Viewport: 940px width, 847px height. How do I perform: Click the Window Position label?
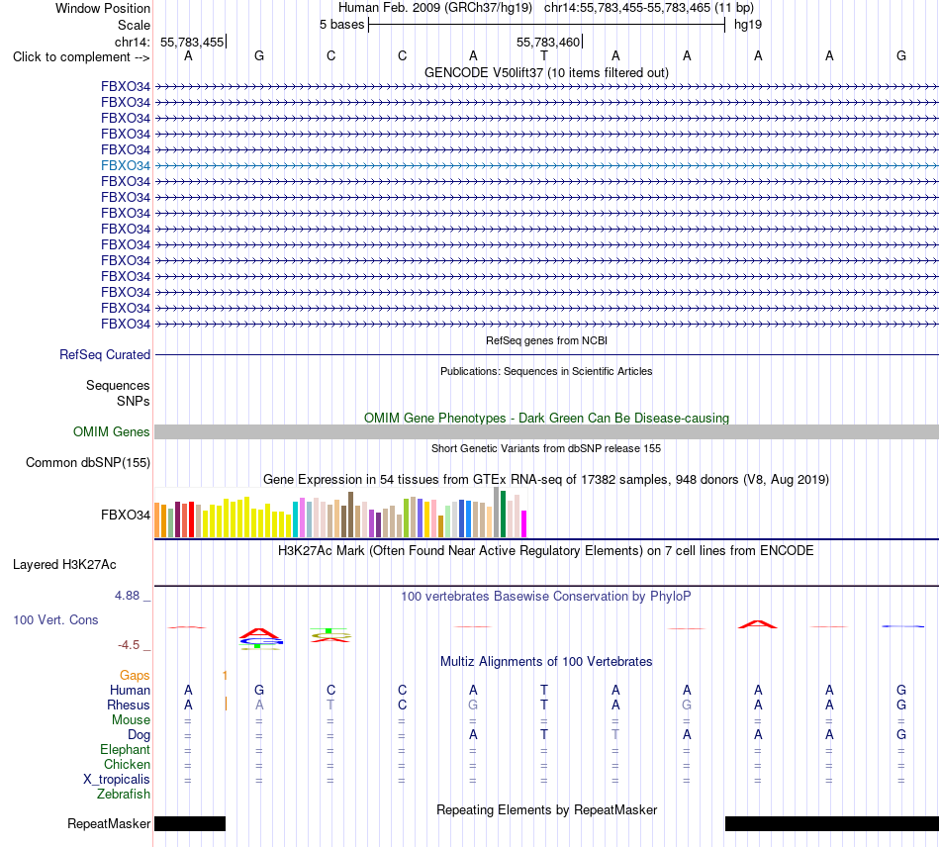[103, 8]
